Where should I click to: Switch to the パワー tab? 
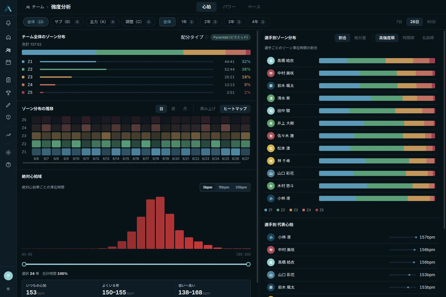pyautogui.click(x=229, y=7)
